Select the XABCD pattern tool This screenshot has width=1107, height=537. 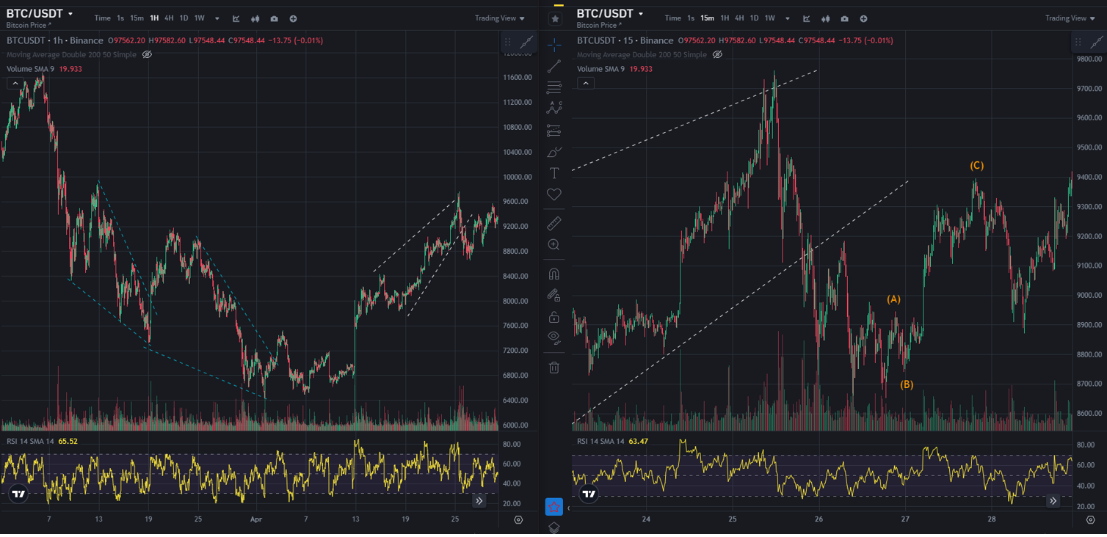(x=554, y=109)
